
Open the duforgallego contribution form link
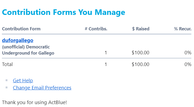tap(18, 40)
